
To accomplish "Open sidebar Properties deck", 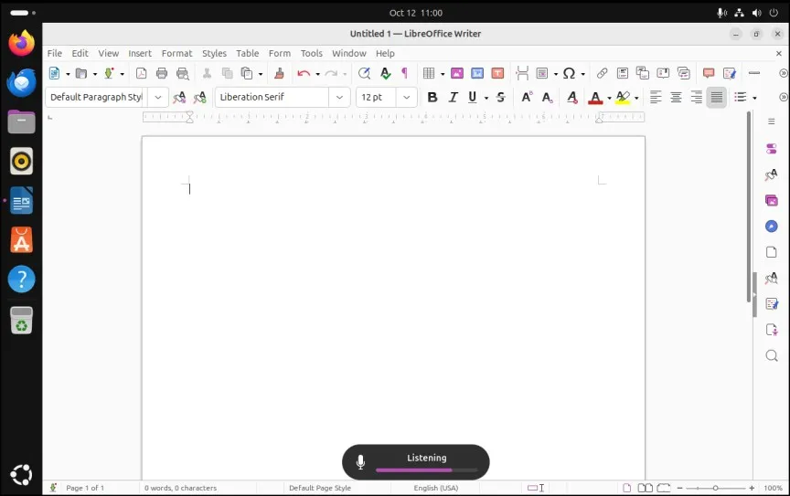I will tap(772, 149).
